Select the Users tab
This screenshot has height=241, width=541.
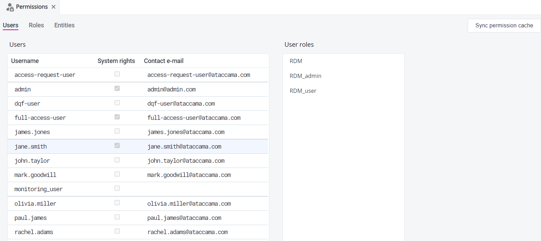(x=10, y=25)
